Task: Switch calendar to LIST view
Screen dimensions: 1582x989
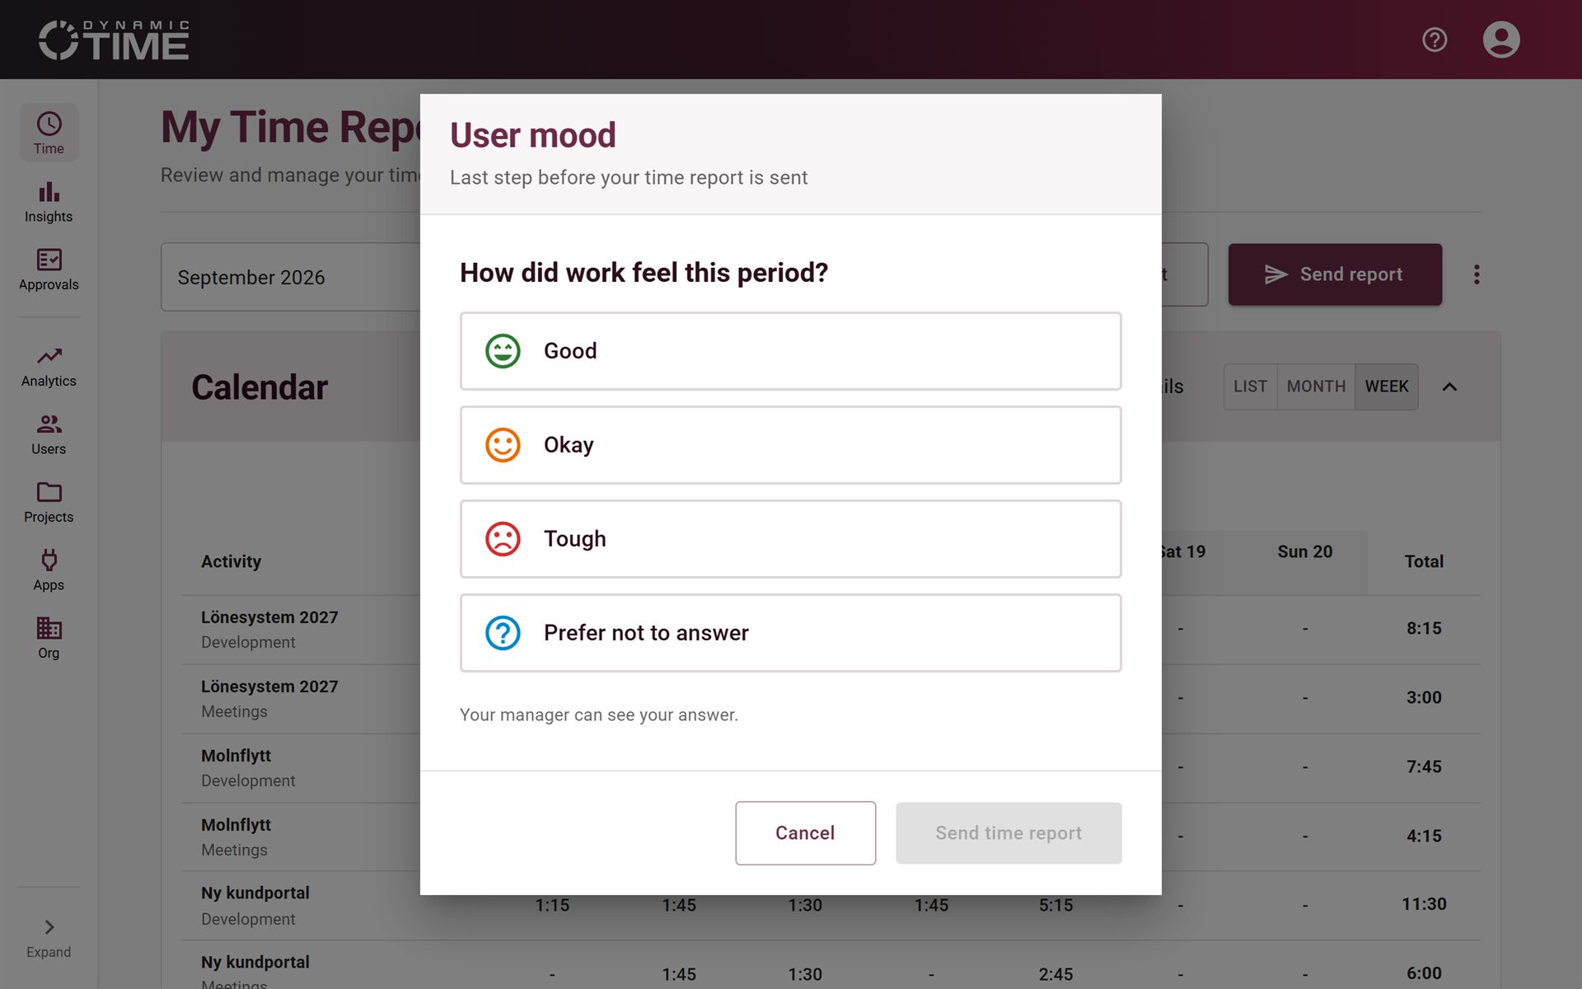Action: pos(1250,387)
